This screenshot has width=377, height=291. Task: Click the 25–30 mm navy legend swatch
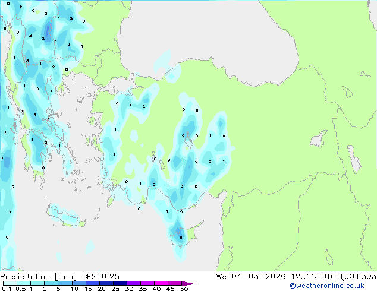120,283
